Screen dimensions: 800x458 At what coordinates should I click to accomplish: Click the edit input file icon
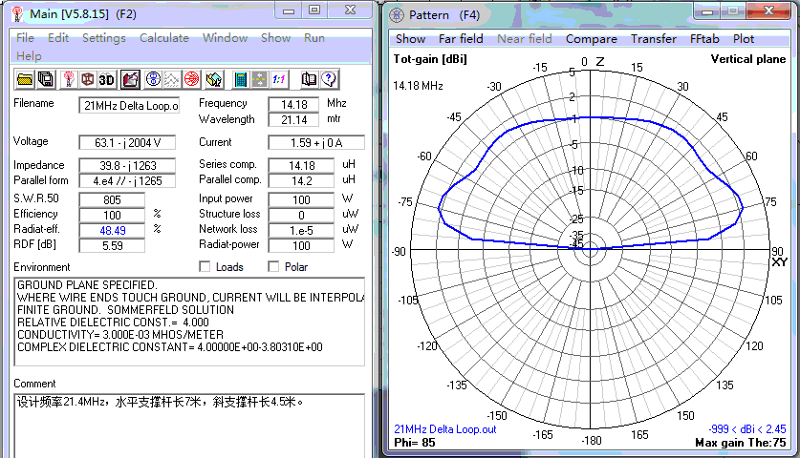pyautogui.click(x=130, y=79)
